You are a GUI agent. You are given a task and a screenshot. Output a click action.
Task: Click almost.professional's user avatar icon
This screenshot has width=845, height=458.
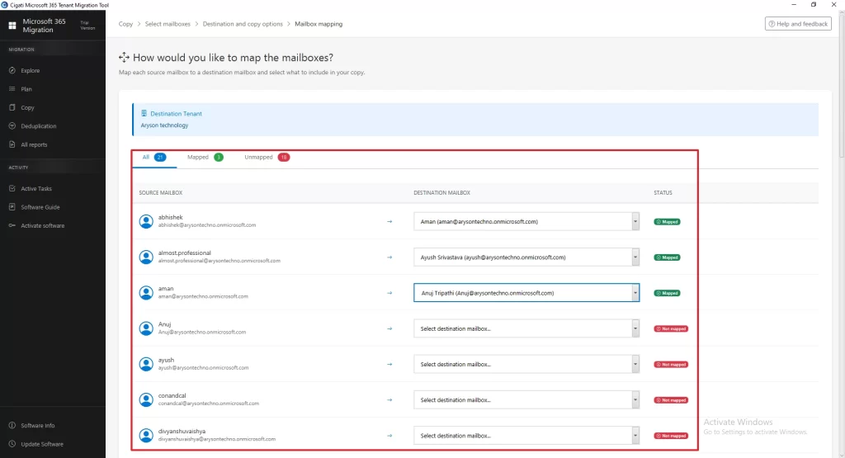tap(146, 257)
